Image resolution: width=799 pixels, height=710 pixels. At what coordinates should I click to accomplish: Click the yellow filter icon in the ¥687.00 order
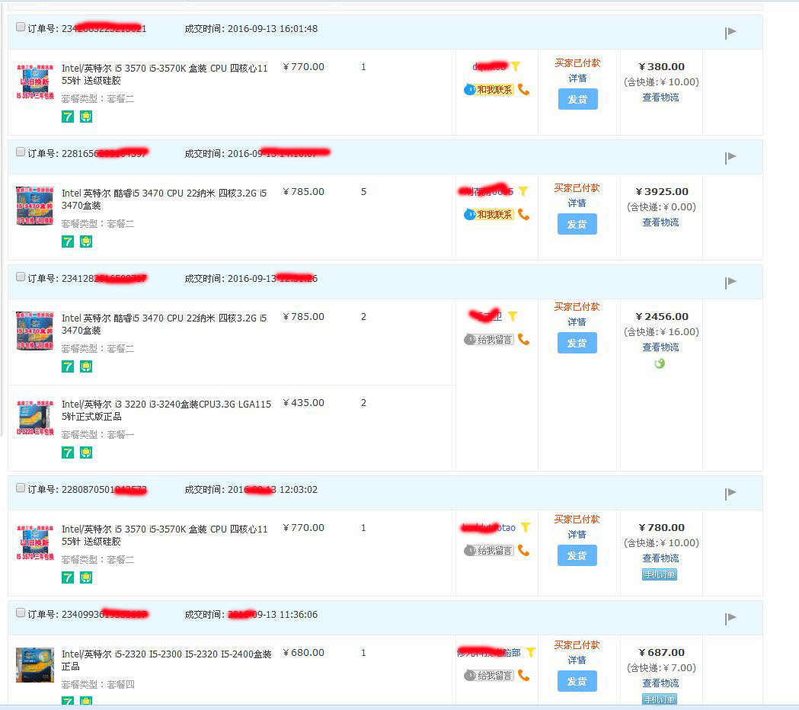tap(530, 652)
